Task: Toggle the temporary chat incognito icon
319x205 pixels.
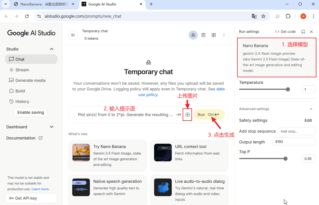Action: 193,35
